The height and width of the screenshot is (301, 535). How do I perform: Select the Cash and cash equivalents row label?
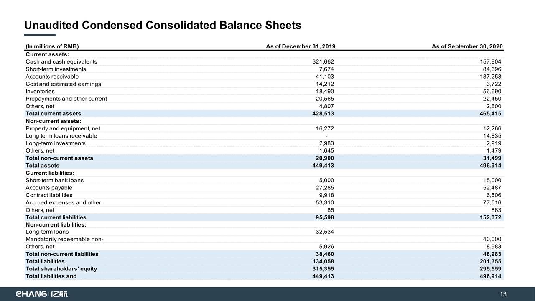(61, 61)
